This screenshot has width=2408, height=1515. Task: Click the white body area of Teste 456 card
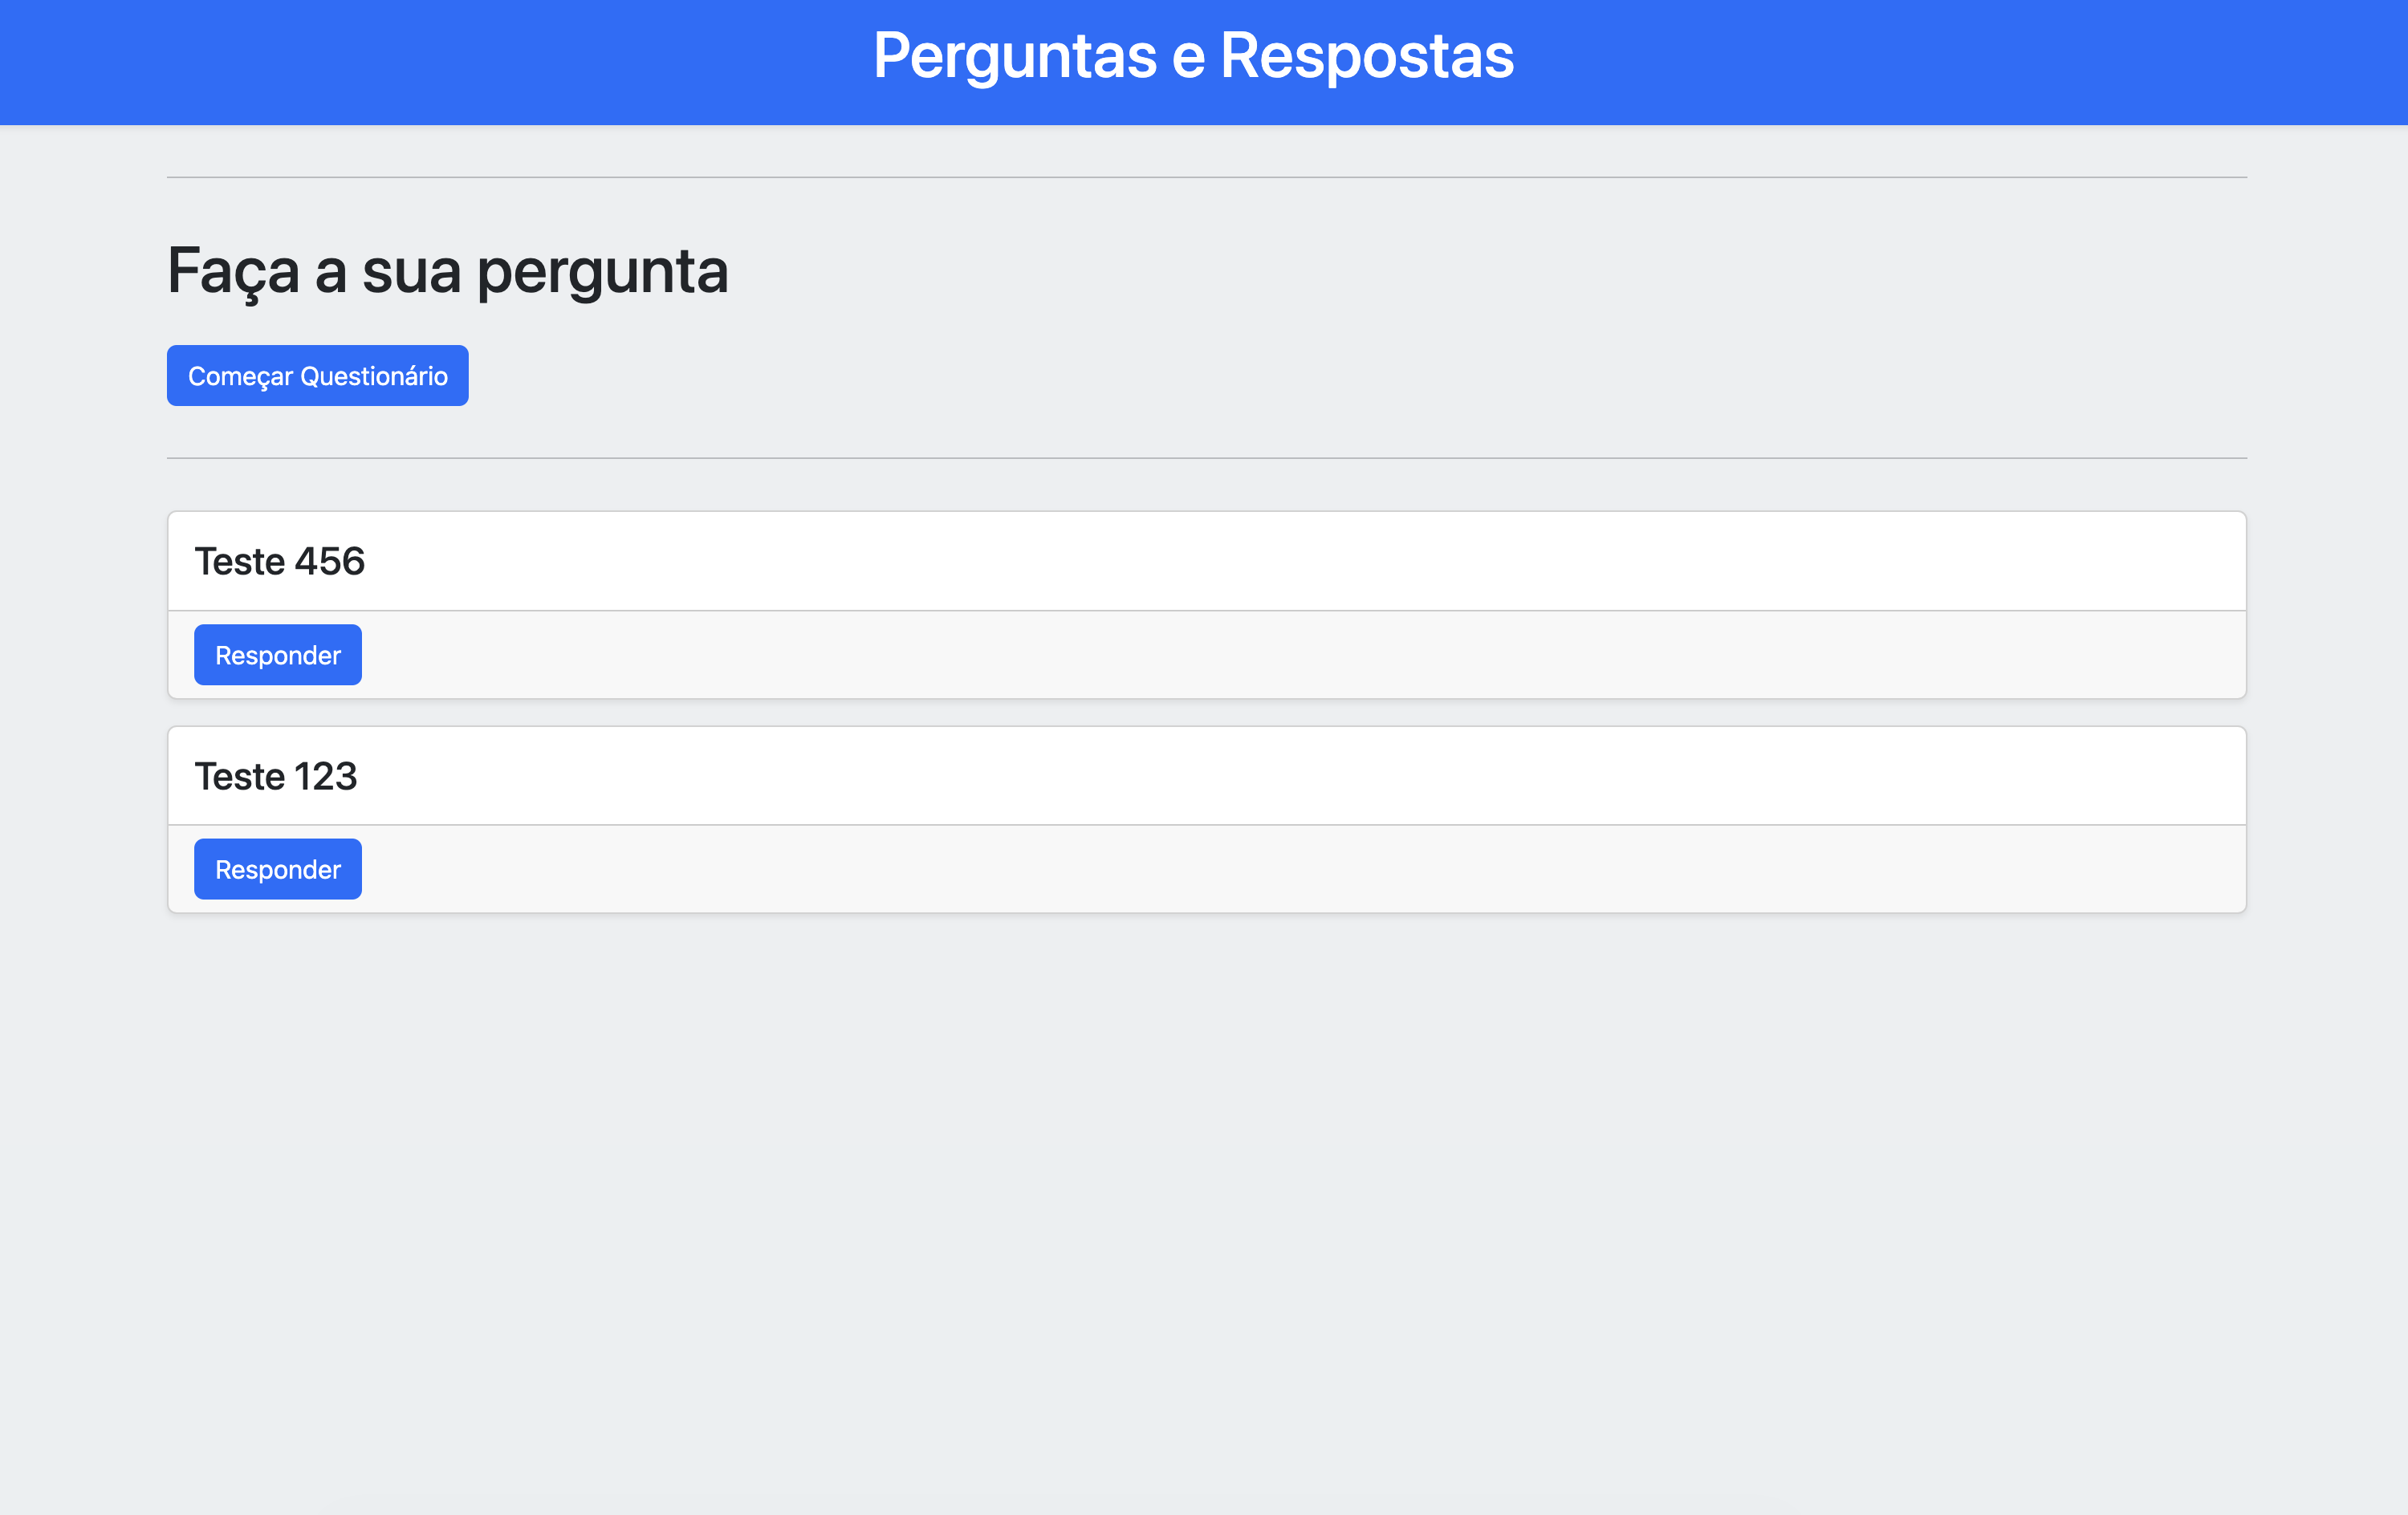(x=1300, y=562)
